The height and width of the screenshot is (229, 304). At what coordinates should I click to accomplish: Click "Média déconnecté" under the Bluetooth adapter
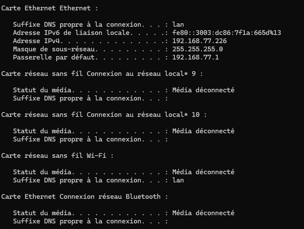point(203,213)
